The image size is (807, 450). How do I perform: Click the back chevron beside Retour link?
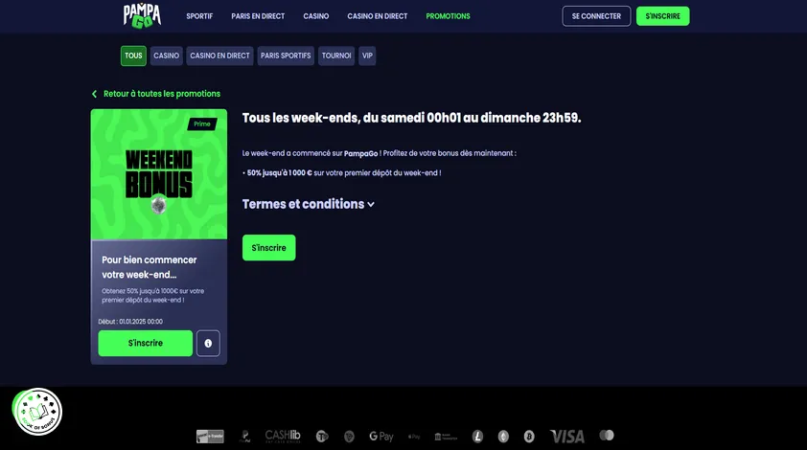94,94
